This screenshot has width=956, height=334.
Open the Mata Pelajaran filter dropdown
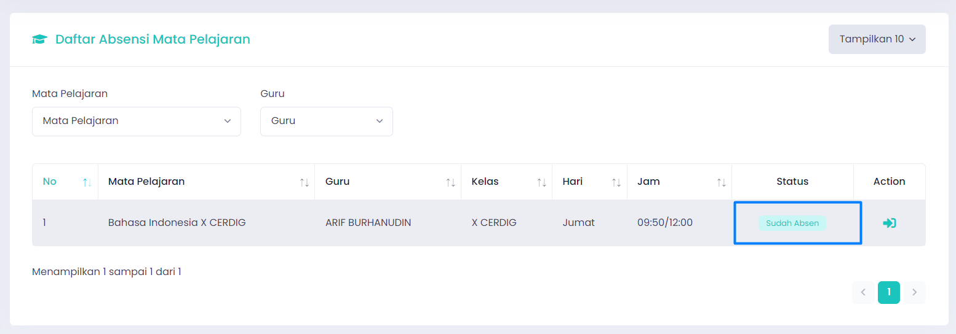(137, 121)
